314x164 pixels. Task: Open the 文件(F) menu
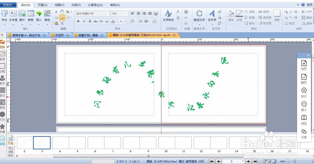pos(8,5)
